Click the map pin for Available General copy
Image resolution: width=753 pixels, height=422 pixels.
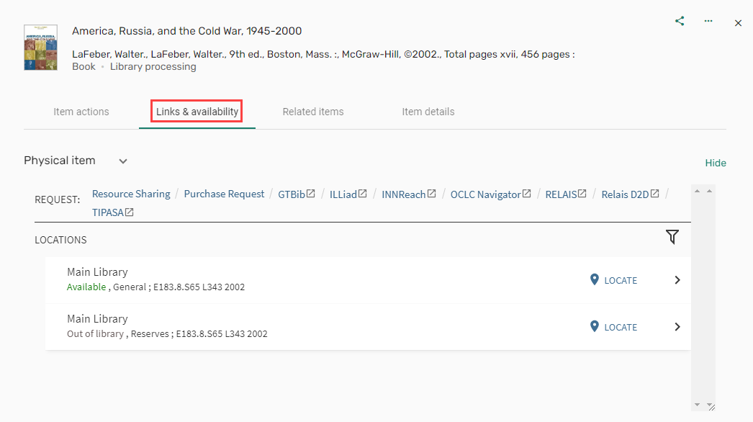pyautogui.click(x=595, y=279)
